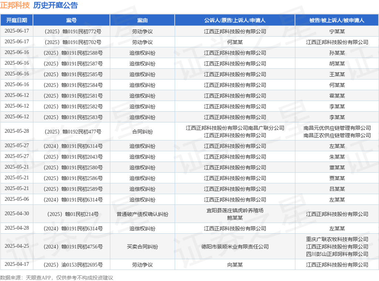Image resolution: width=379 pixels, height=281 pixels.
Task: Click 劳动争议 in the 2695号 row
Action: (142, 265)
